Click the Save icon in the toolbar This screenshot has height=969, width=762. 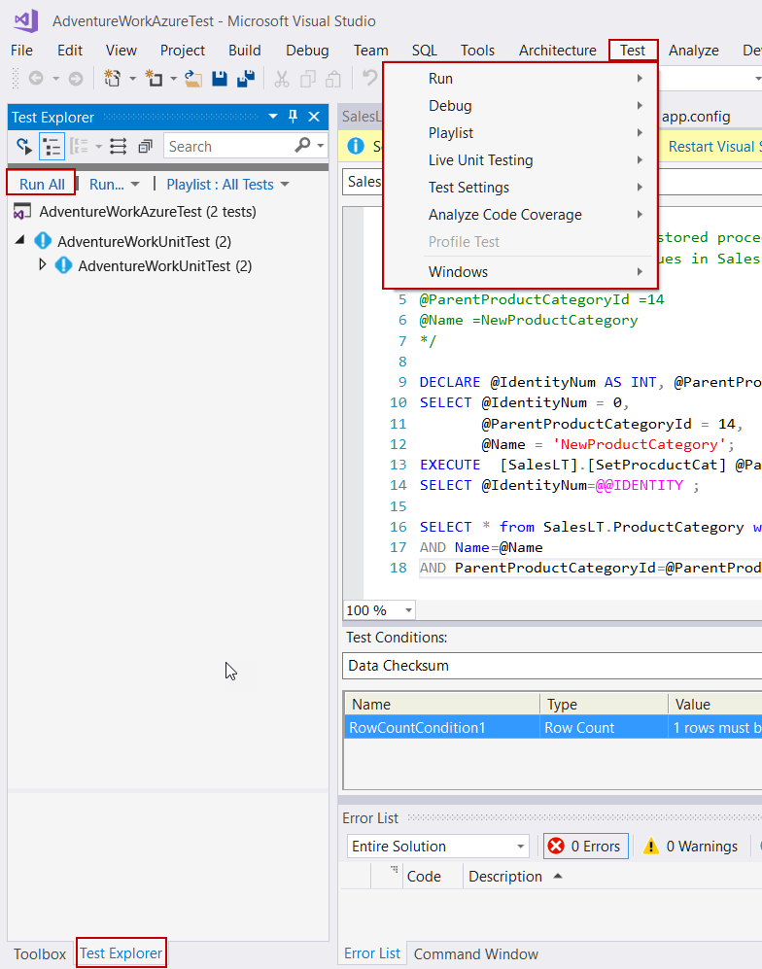220,79
